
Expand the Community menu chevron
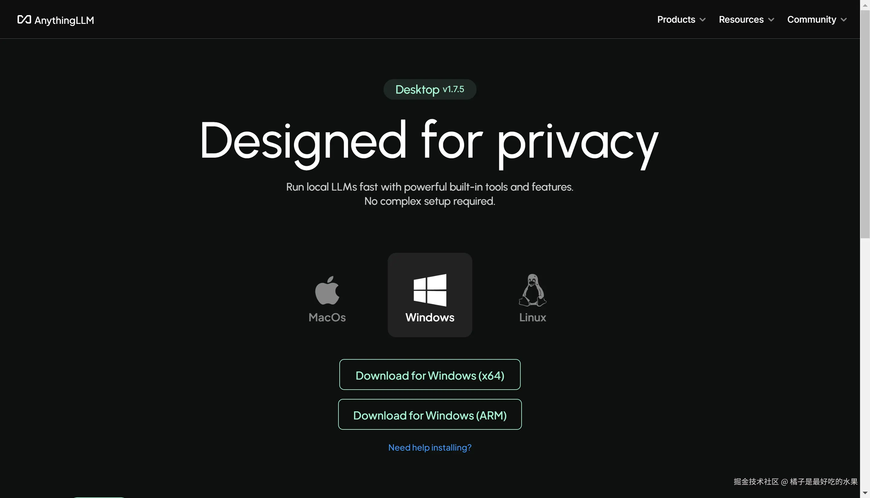[844, 20]
